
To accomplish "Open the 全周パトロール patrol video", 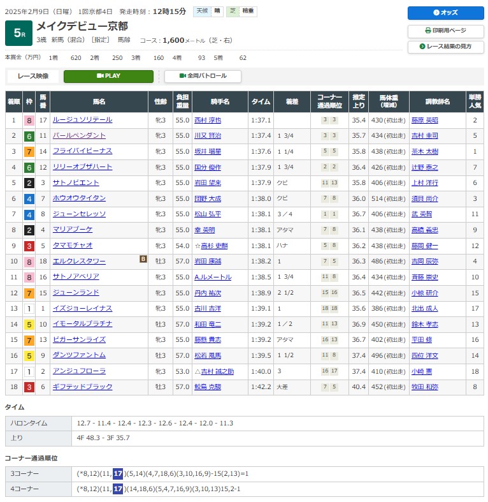I will pyautogui.click(x=203, y=76).
